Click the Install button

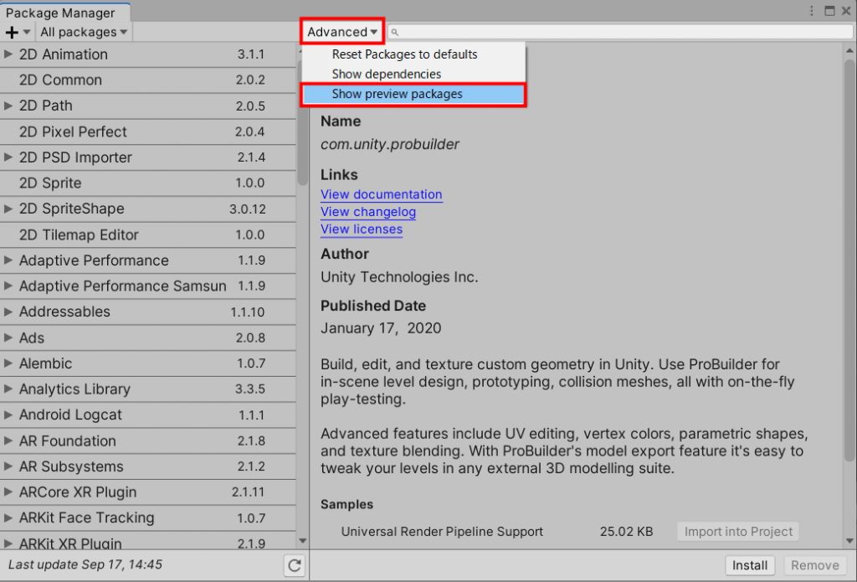coord(750,565)
